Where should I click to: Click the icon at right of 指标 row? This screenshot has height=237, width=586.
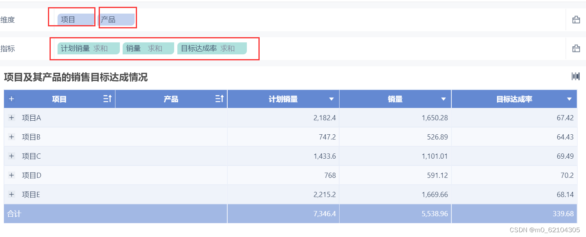576,48
